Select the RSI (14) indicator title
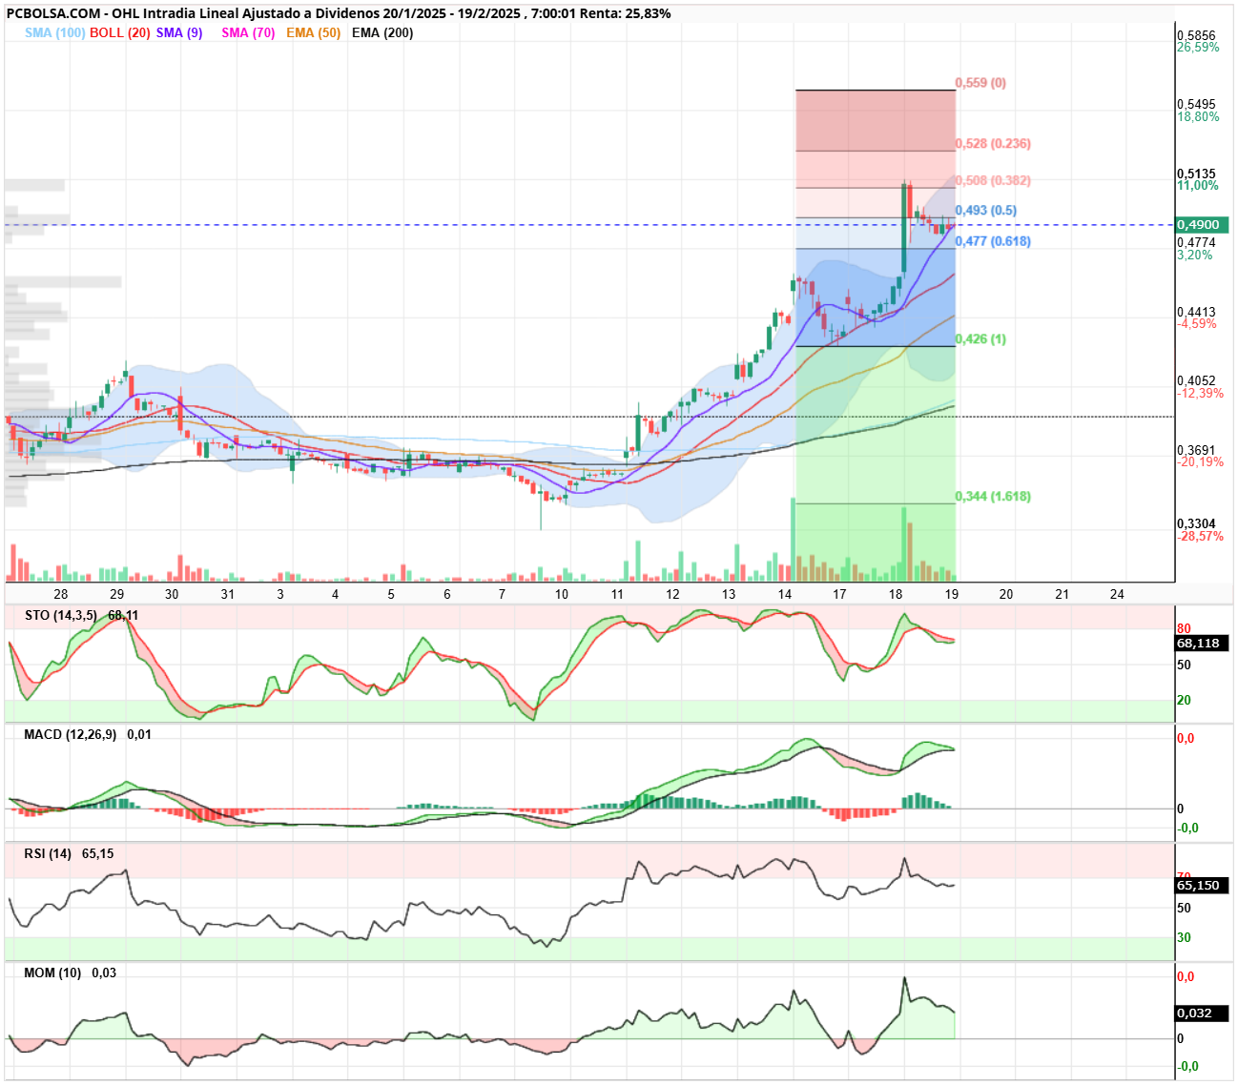Image resolution: width=1238 pixels, height=1085 pixels. [x=48, y=853]
